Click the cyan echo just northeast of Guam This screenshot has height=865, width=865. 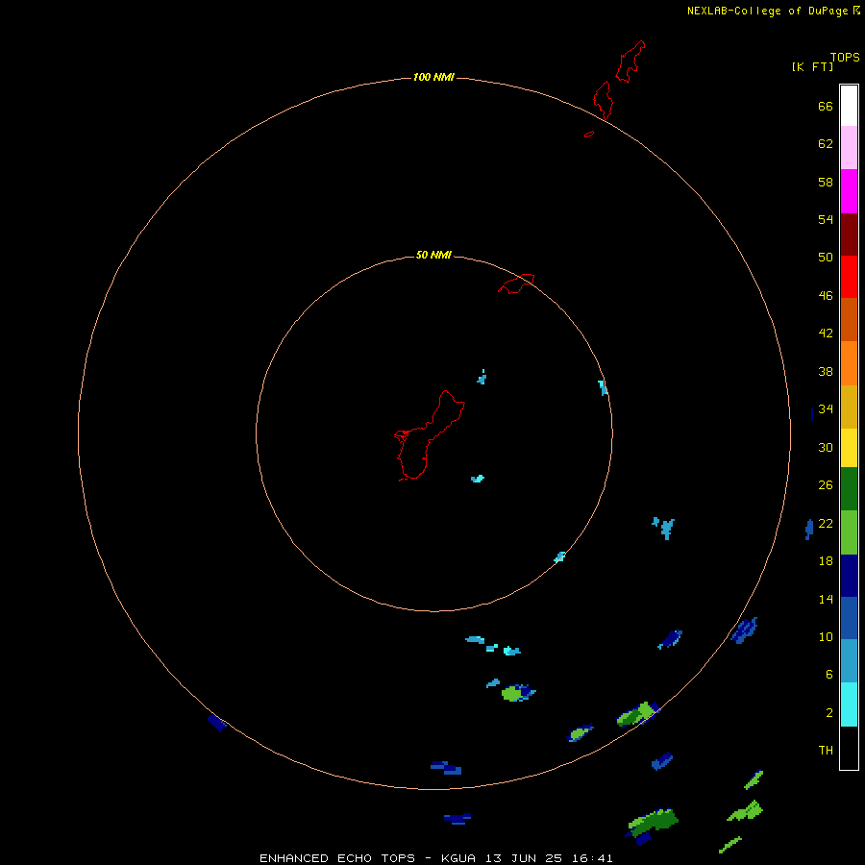[482, 378]
